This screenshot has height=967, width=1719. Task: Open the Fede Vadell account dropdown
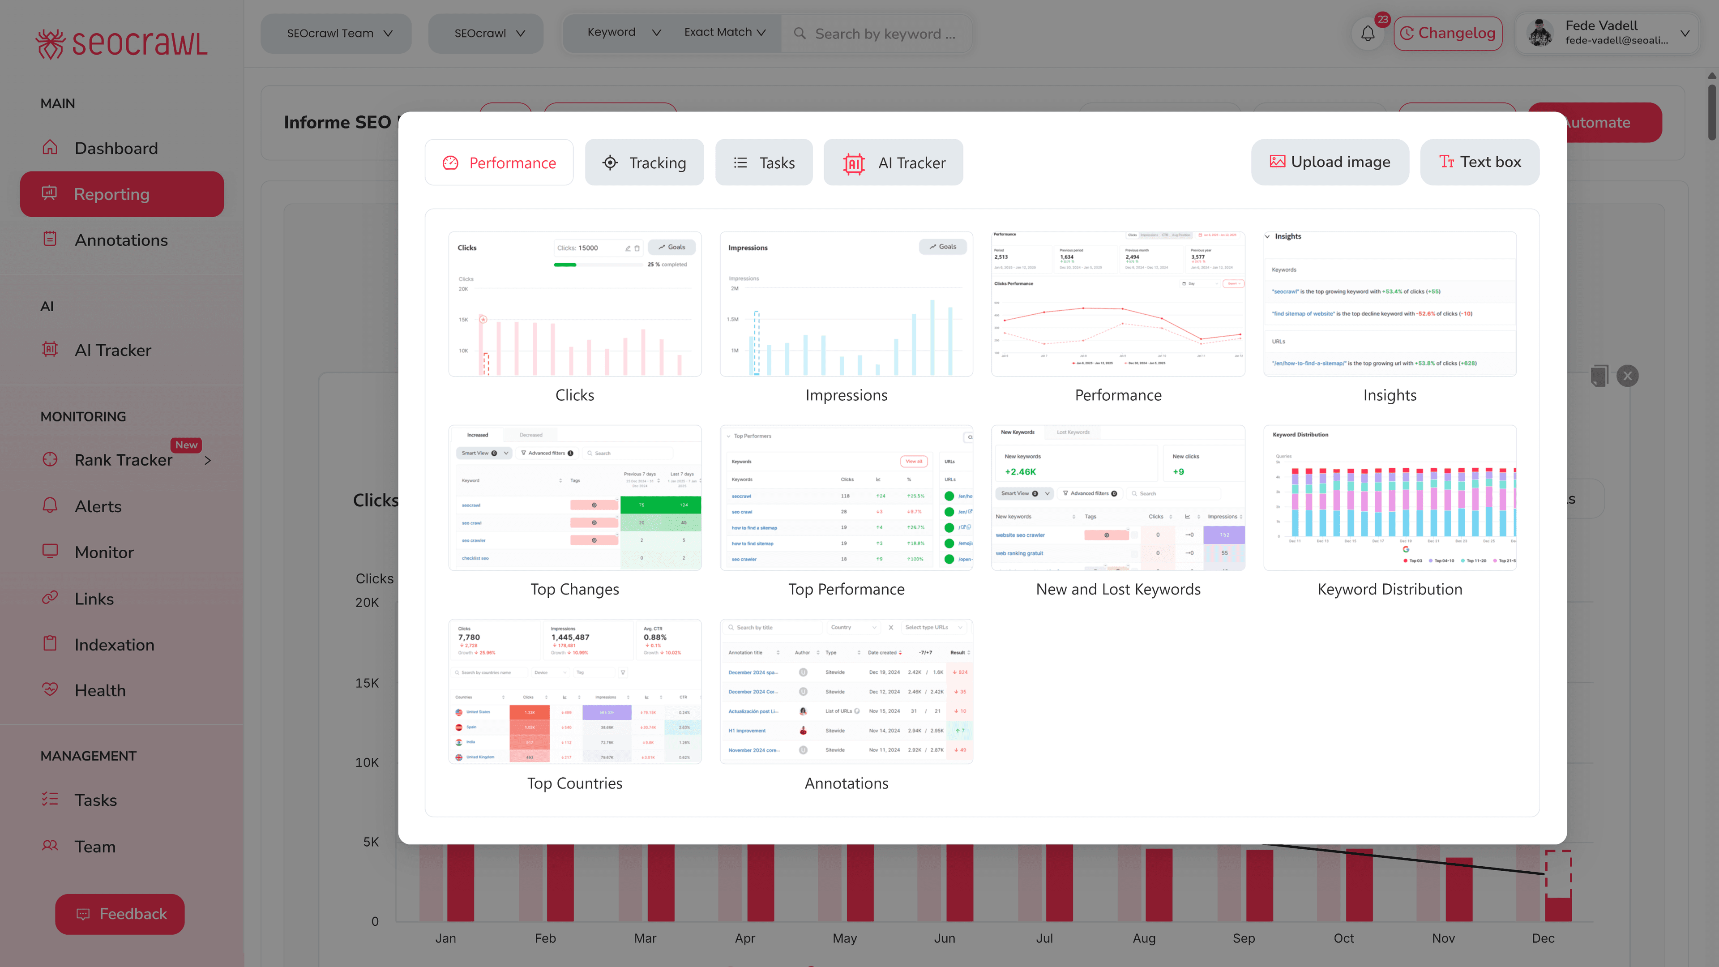pos(1608,33)
